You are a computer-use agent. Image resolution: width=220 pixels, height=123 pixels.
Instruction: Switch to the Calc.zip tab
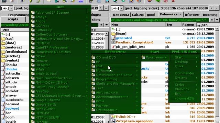[138, 15]
